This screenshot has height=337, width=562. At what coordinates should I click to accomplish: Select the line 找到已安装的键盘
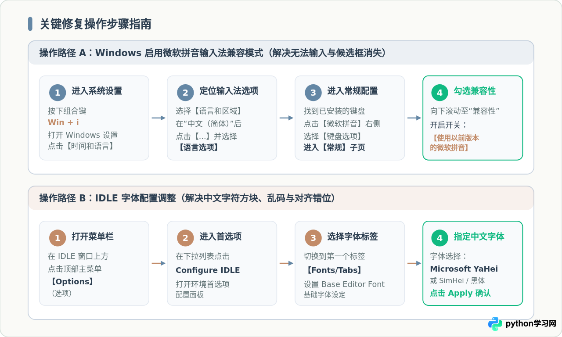(x=335, y=111)
